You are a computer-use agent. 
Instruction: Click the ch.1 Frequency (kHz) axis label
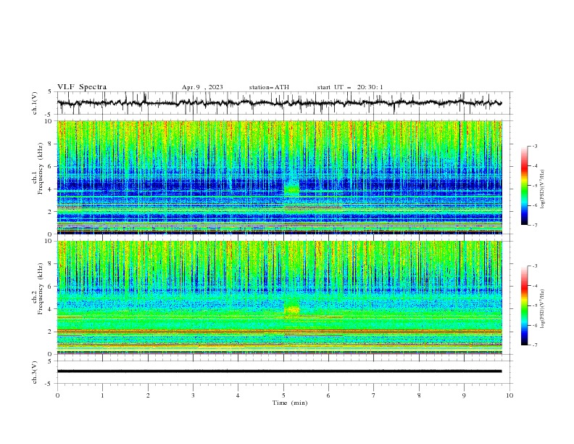pos(38,168)
